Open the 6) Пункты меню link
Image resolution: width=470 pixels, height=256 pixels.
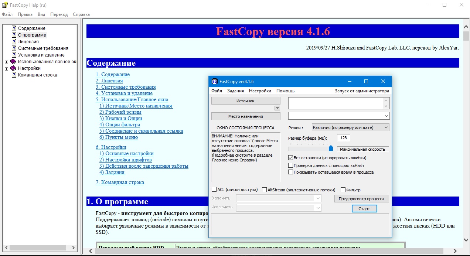[119, 137]
